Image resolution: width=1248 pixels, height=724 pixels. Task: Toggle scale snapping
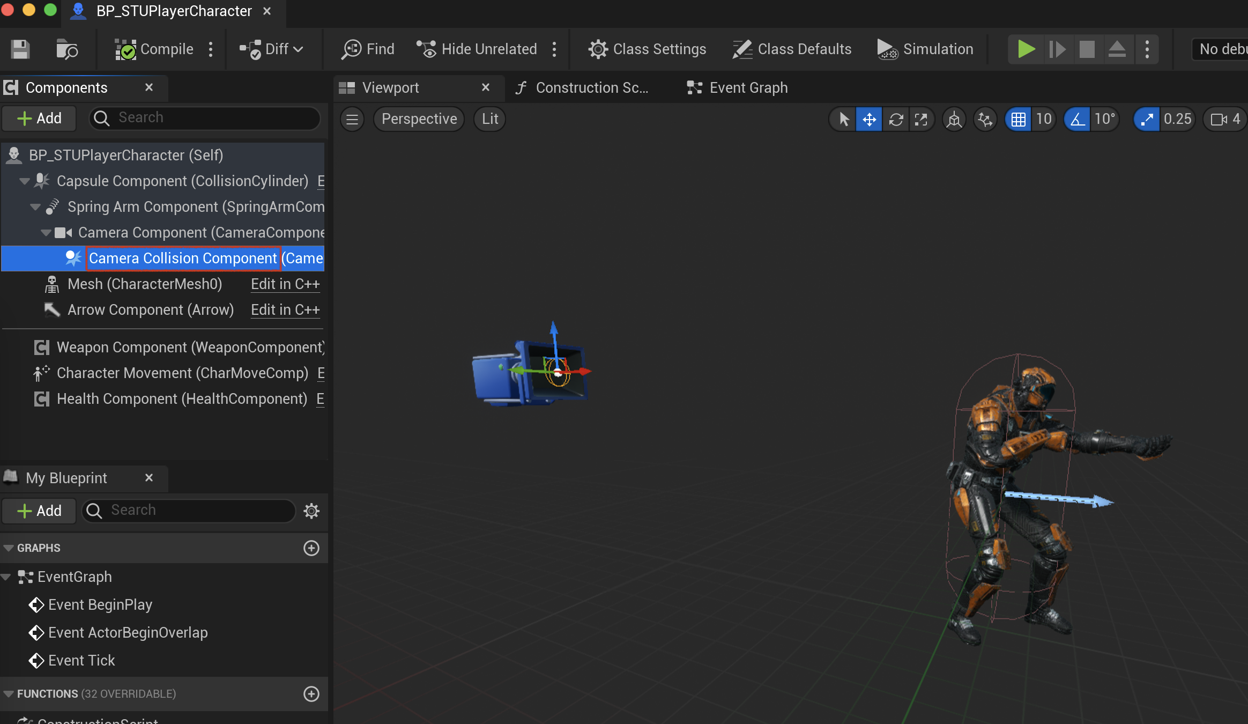[1147, 119]
